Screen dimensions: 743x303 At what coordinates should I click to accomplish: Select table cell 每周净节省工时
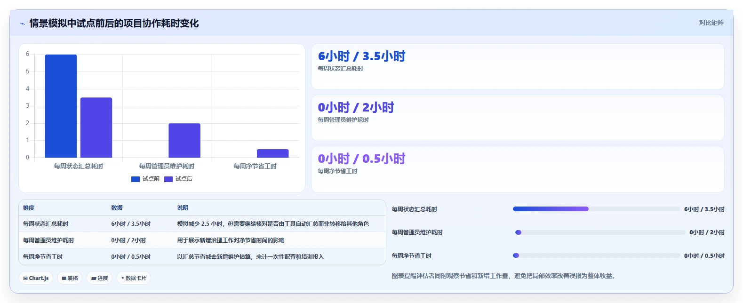pos(43,257)
